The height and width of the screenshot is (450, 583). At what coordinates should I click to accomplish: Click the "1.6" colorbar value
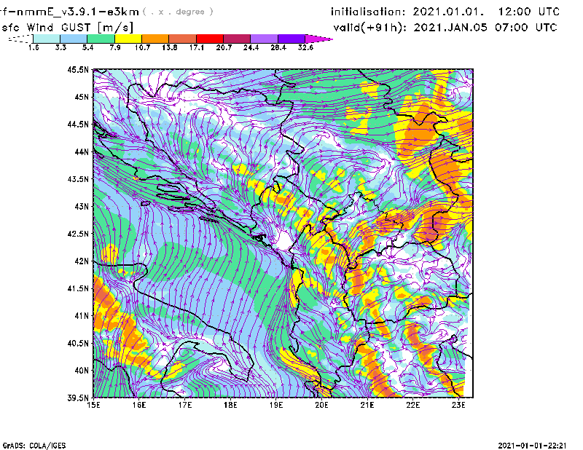34,47
